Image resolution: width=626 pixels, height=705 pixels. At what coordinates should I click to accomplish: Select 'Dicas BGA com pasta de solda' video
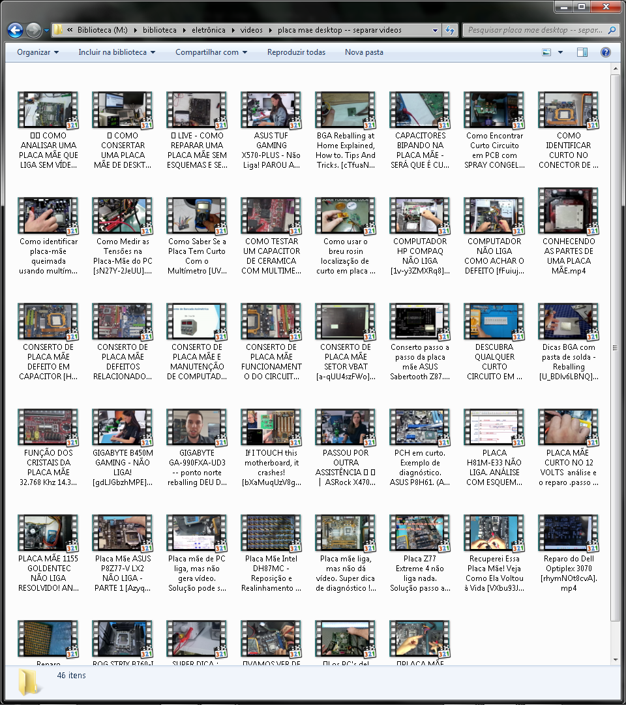click(x=569, y=341)
